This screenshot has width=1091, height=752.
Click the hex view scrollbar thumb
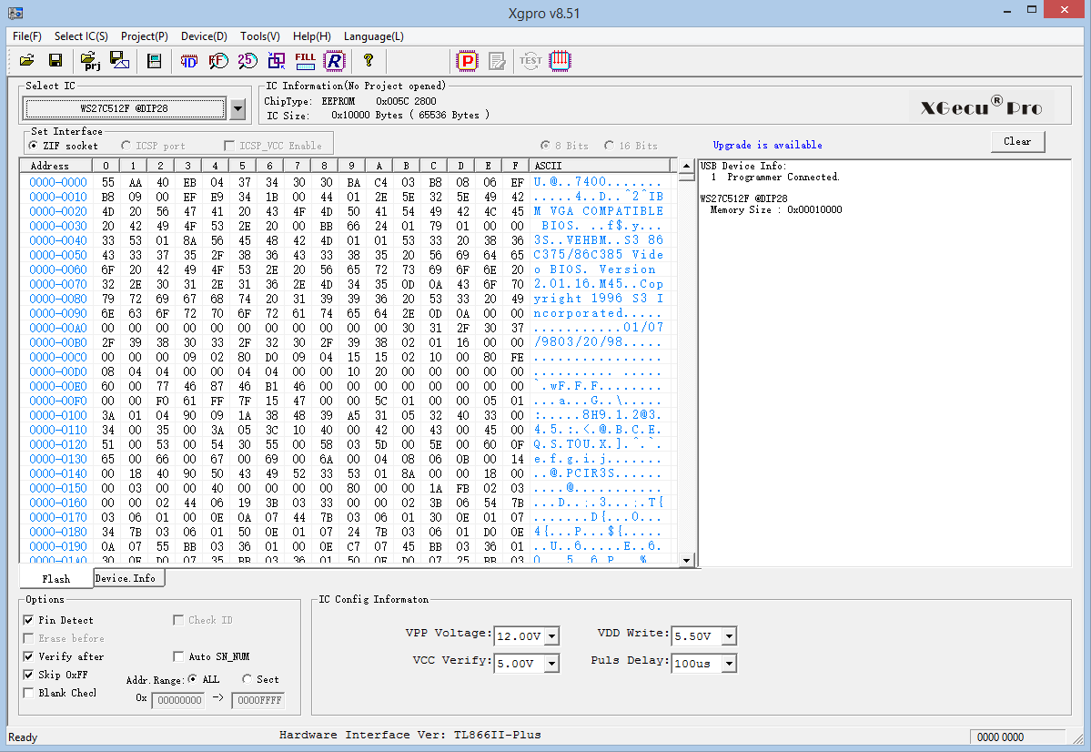[686, 177]
